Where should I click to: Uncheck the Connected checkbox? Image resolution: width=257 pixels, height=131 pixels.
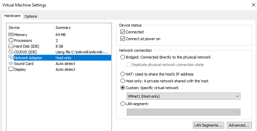[x=123, y=32]
